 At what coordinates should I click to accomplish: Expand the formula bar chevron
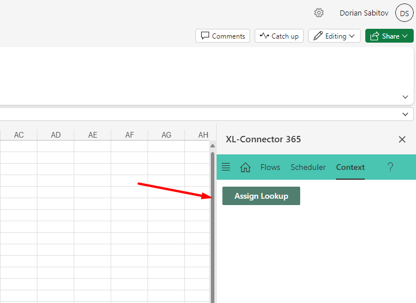[405, 115]
